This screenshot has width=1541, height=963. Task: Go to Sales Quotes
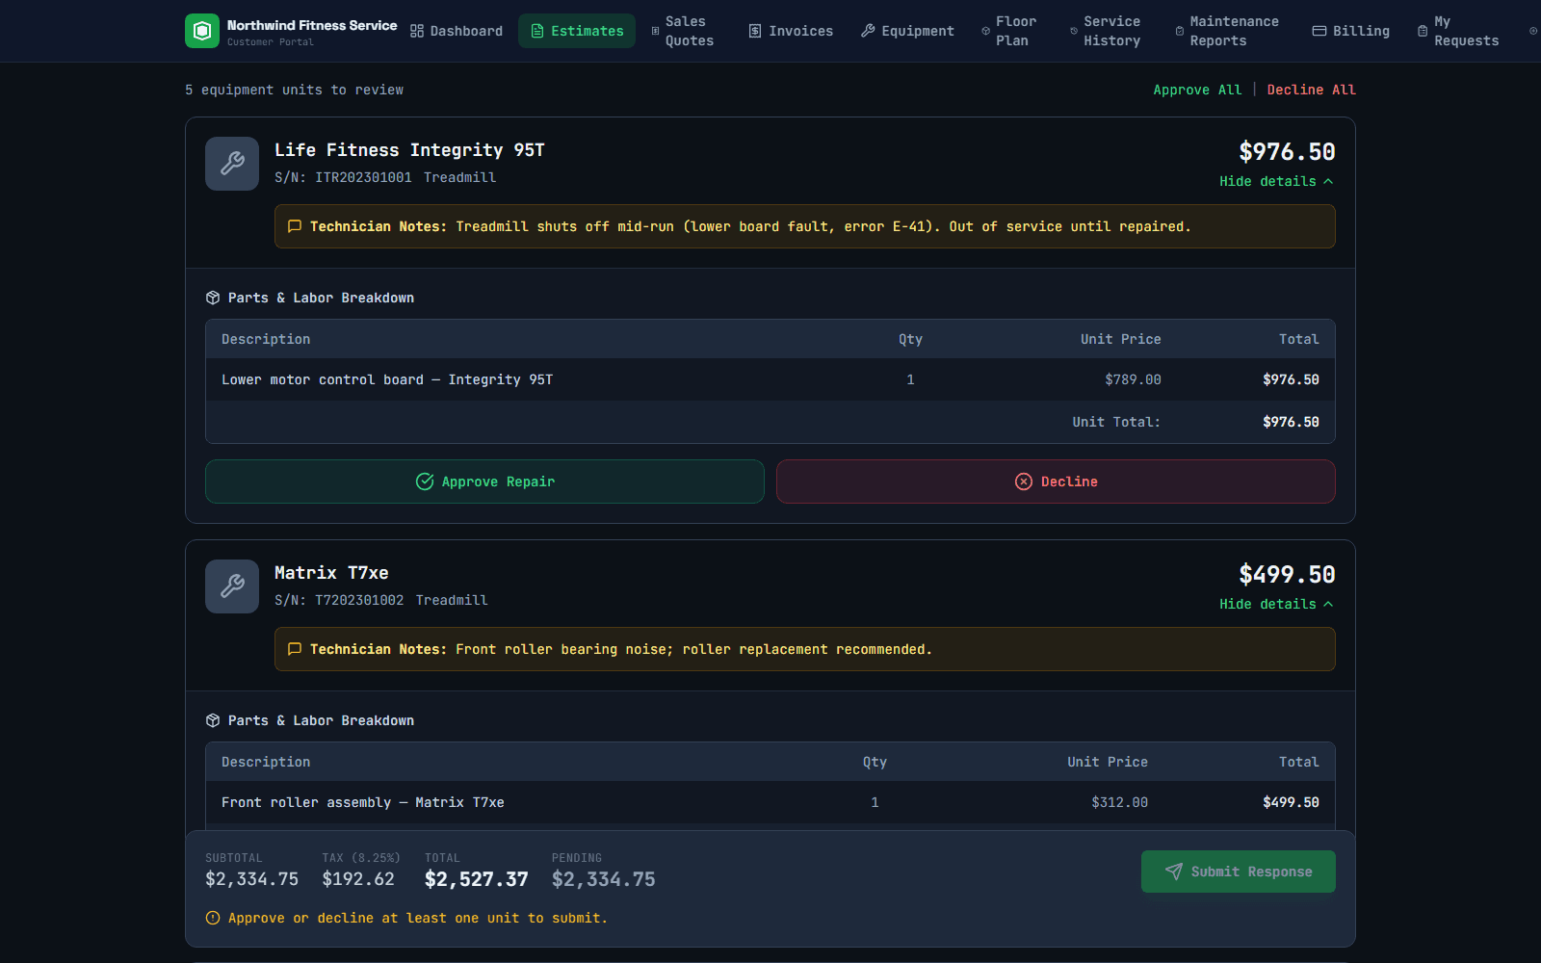683,31
